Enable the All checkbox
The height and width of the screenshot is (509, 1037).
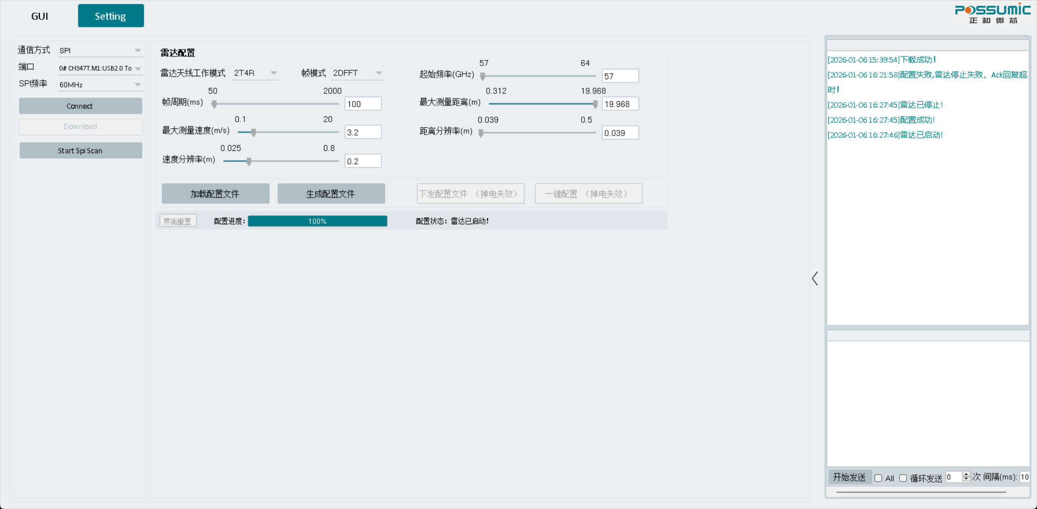tap(878, 478)
